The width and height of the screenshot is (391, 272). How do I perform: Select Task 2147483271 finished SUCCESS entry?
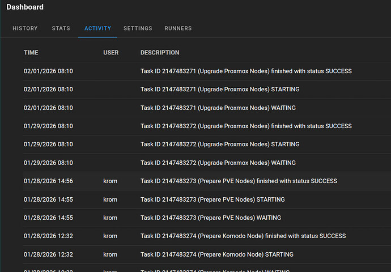[x=246, y=71]
